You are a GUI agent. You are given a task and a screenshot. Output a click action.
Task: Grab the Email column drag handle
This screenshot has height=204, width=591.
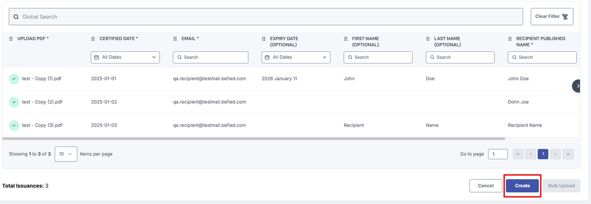[x=175, y=38]
